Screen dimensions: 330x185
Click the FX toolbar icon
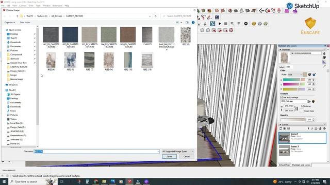pyautogui.click(x=217, y=17)
